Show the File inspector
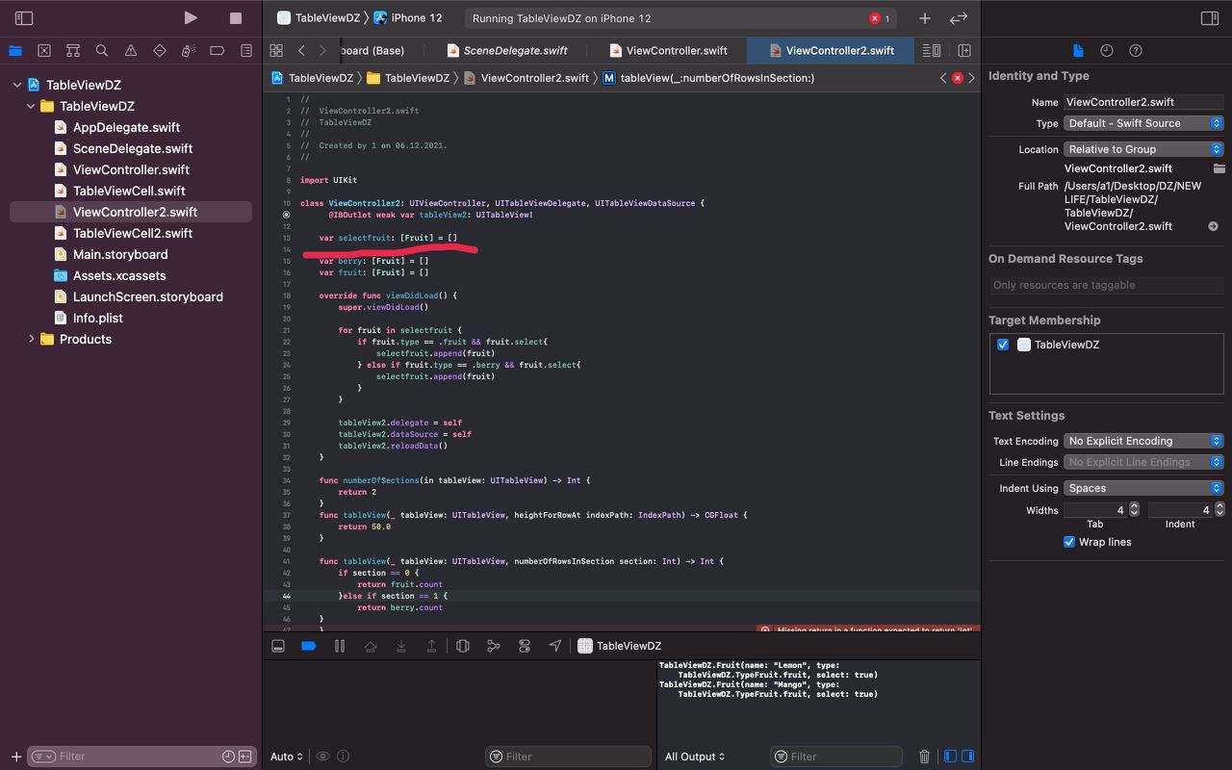This screenshot has width=1232, height=770. coord(1078,50)
